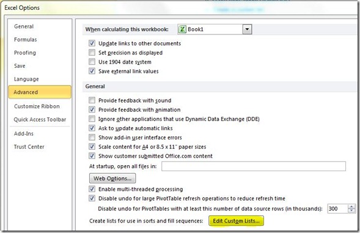Image resolution: width=360 pixels, height=233 pixels.
Task: Open the Web Options dialog button
Action: 112,179
